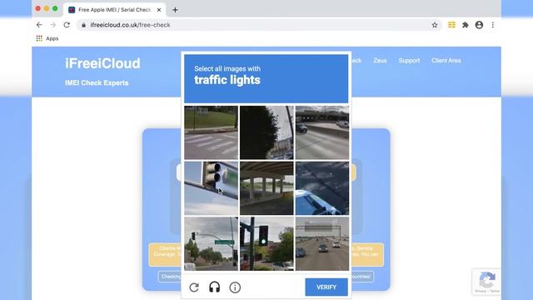Viewport: 533px width, 300px height.
Task: Click the 'IMEI Check Experts' tagline
Action: click(97, 83)
